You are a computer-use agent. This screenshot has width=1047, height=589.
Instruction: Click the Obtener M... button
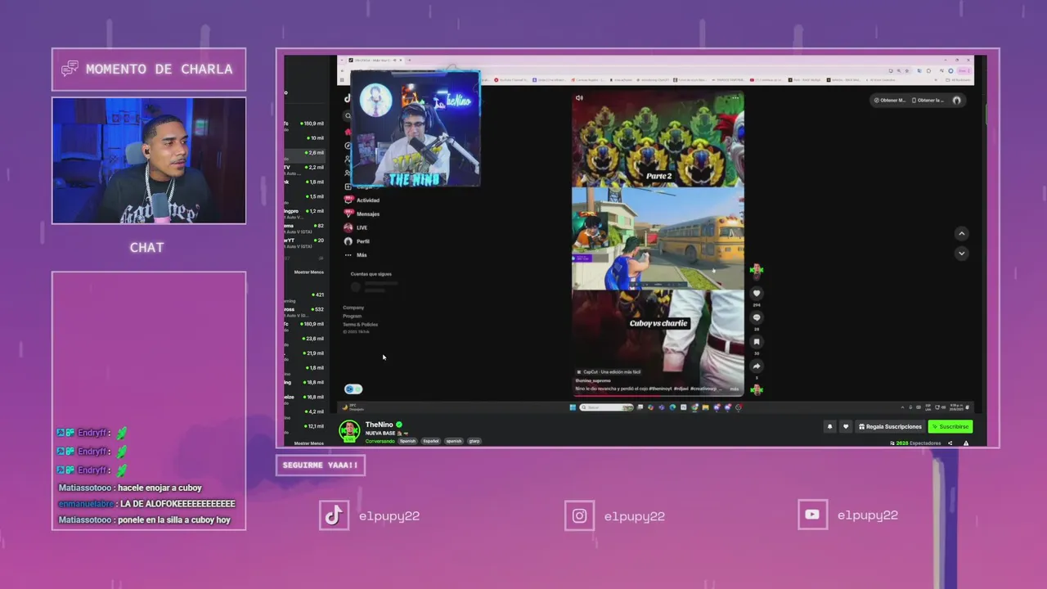[x=890, y=100]
